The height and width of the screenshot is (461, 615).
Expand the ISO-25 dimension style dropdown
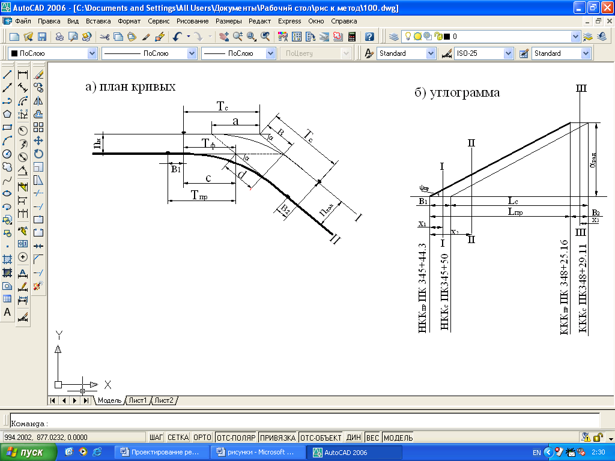[508, 53]
